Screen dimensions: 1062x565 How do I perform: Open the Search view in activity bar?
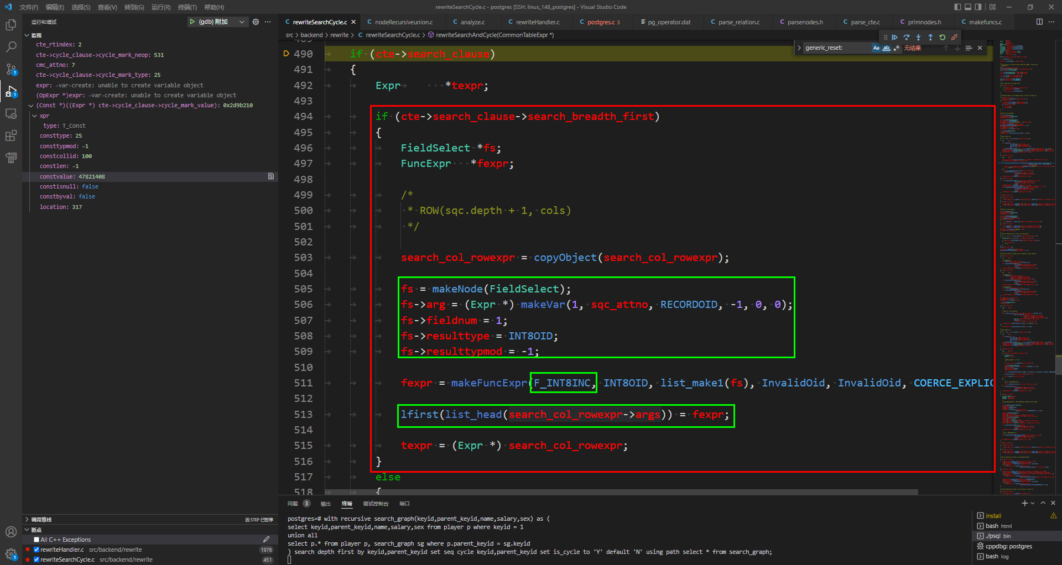(11, 47)
